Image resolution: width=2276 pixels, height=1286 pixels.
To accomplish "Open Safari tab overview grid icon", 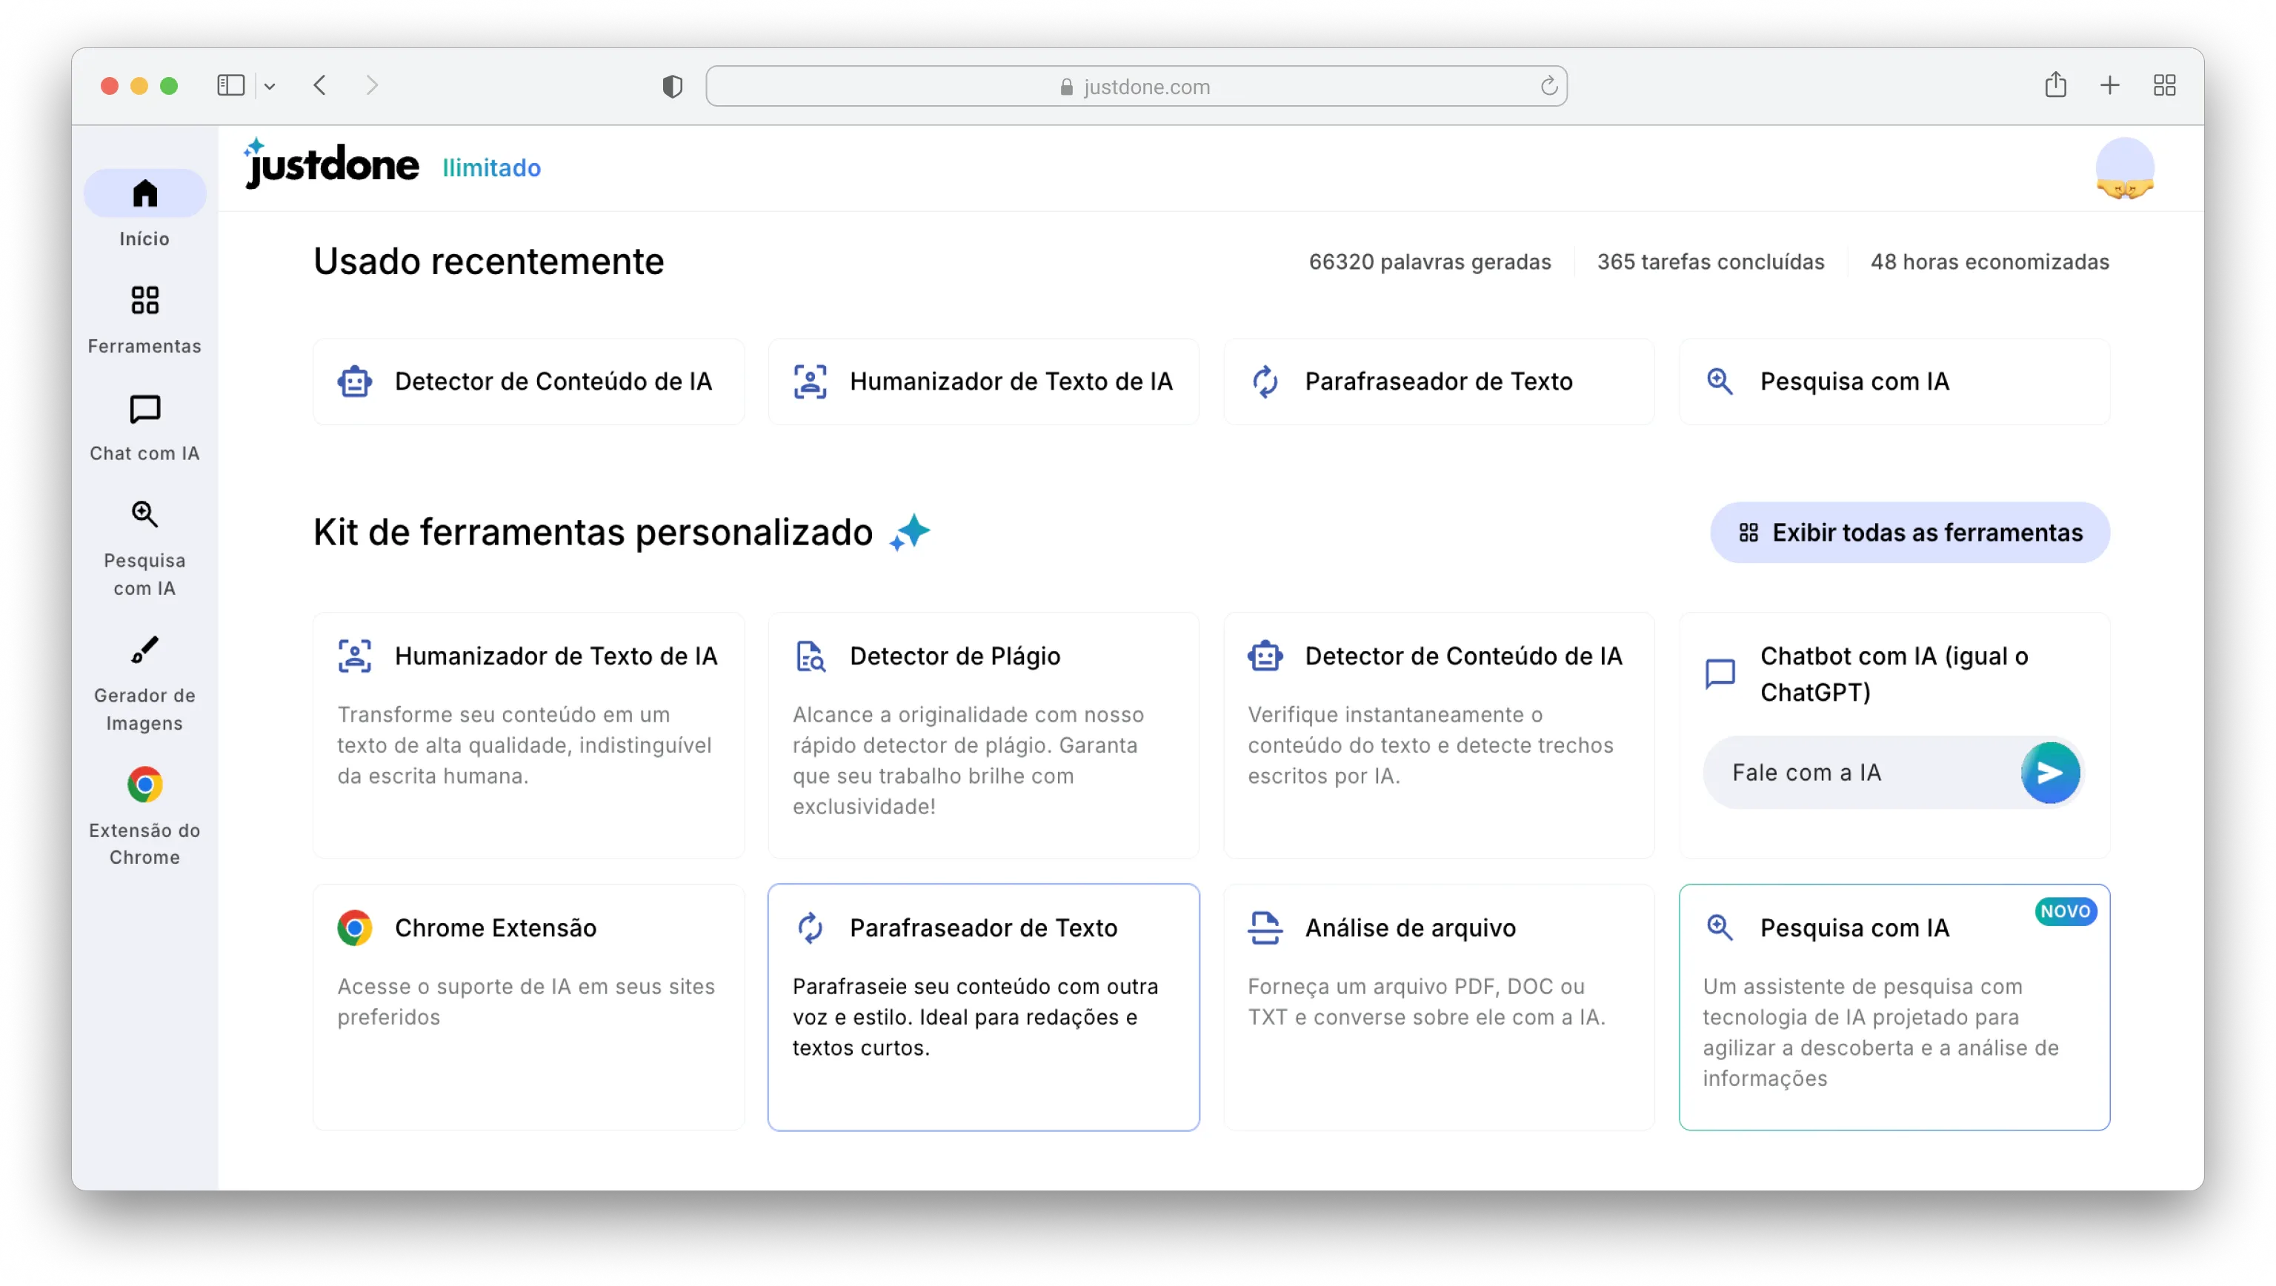I will (2164, 86).
